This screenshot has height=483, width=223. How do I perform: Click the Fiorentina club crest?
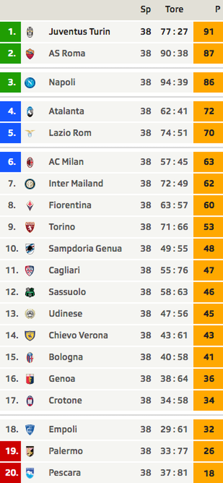[x=30, y=205]
